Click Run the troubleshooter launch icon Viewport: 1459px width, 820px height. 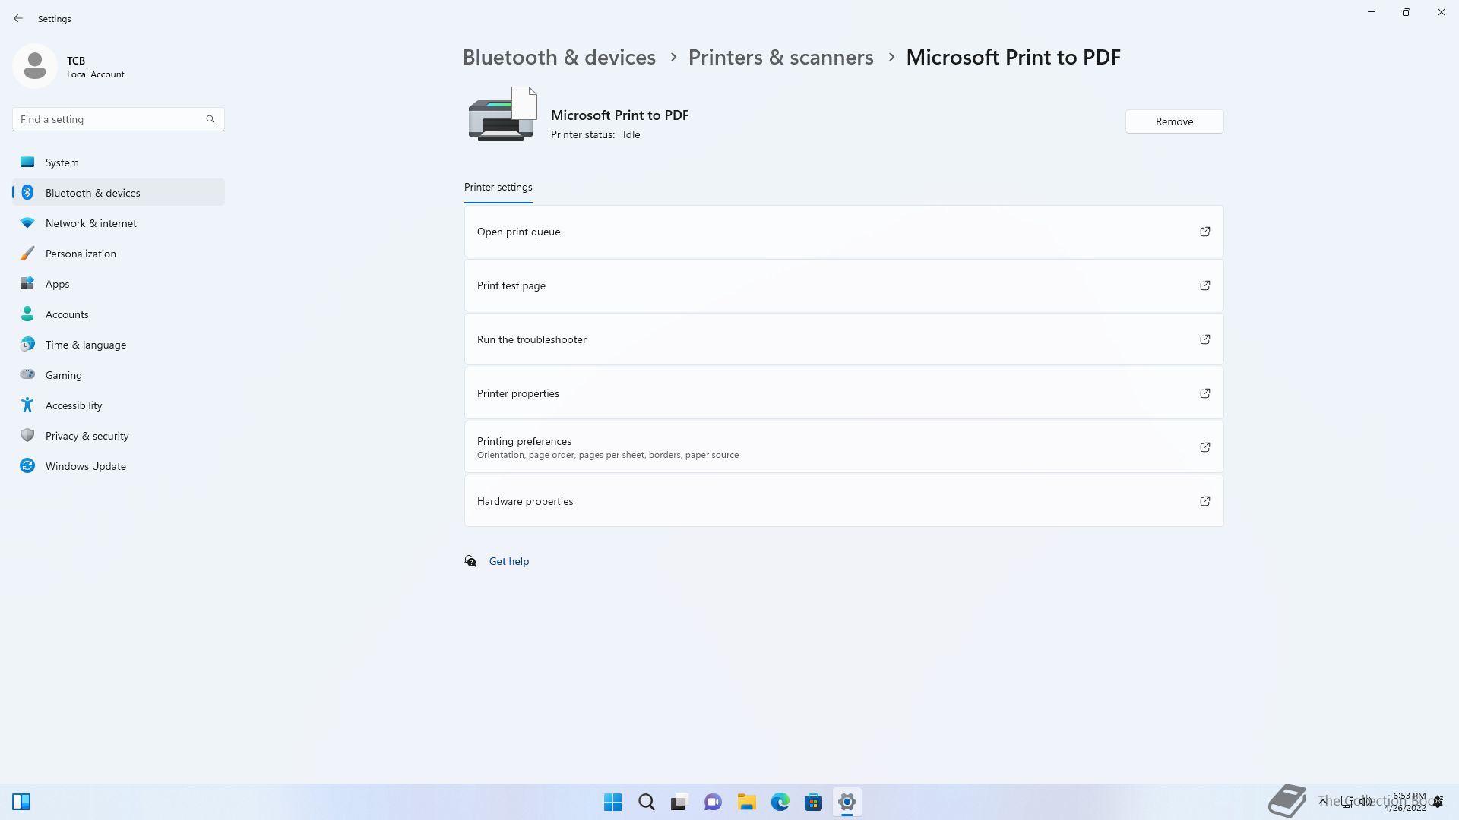1204,339
